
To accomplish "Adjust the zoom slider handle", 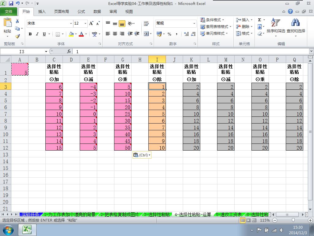I will (x=293, y=220).
